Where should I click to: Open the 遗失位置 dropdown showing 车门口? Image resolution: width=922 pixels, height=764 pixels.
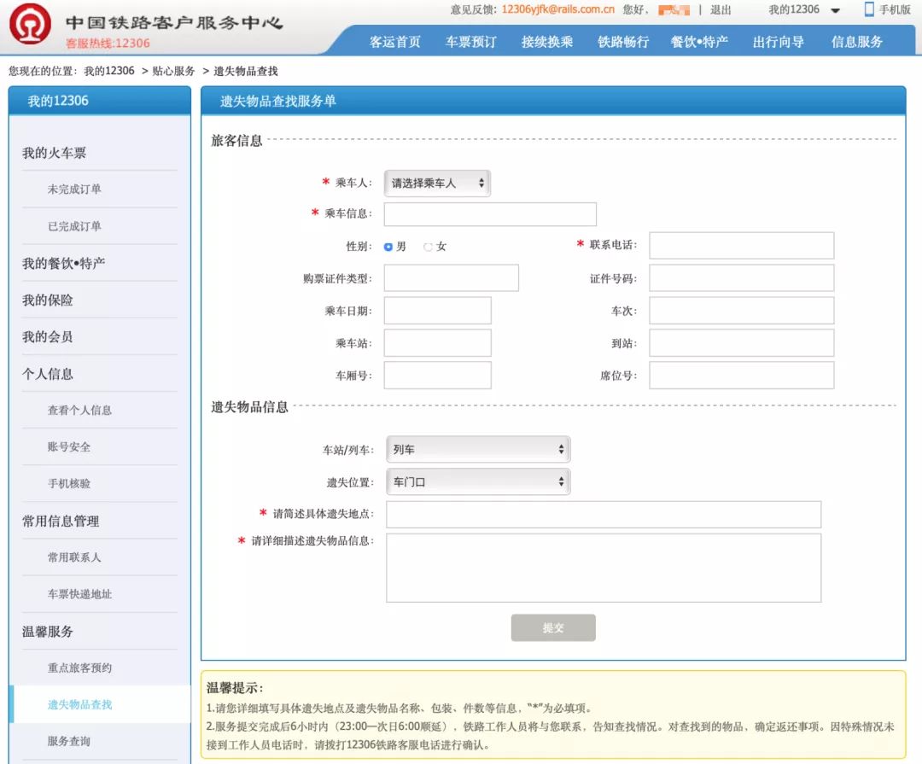pos(477,481)
